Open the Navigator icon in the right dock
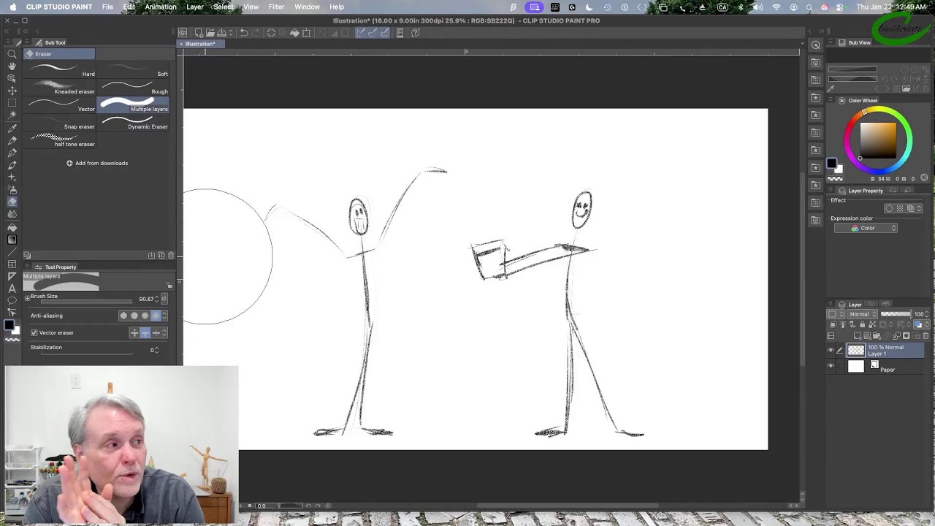Screen dimensions: 935x526 coord(816,45)
